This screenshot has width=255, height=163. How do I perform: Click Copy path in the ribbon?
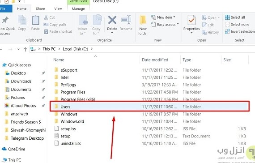coord(55,25)
